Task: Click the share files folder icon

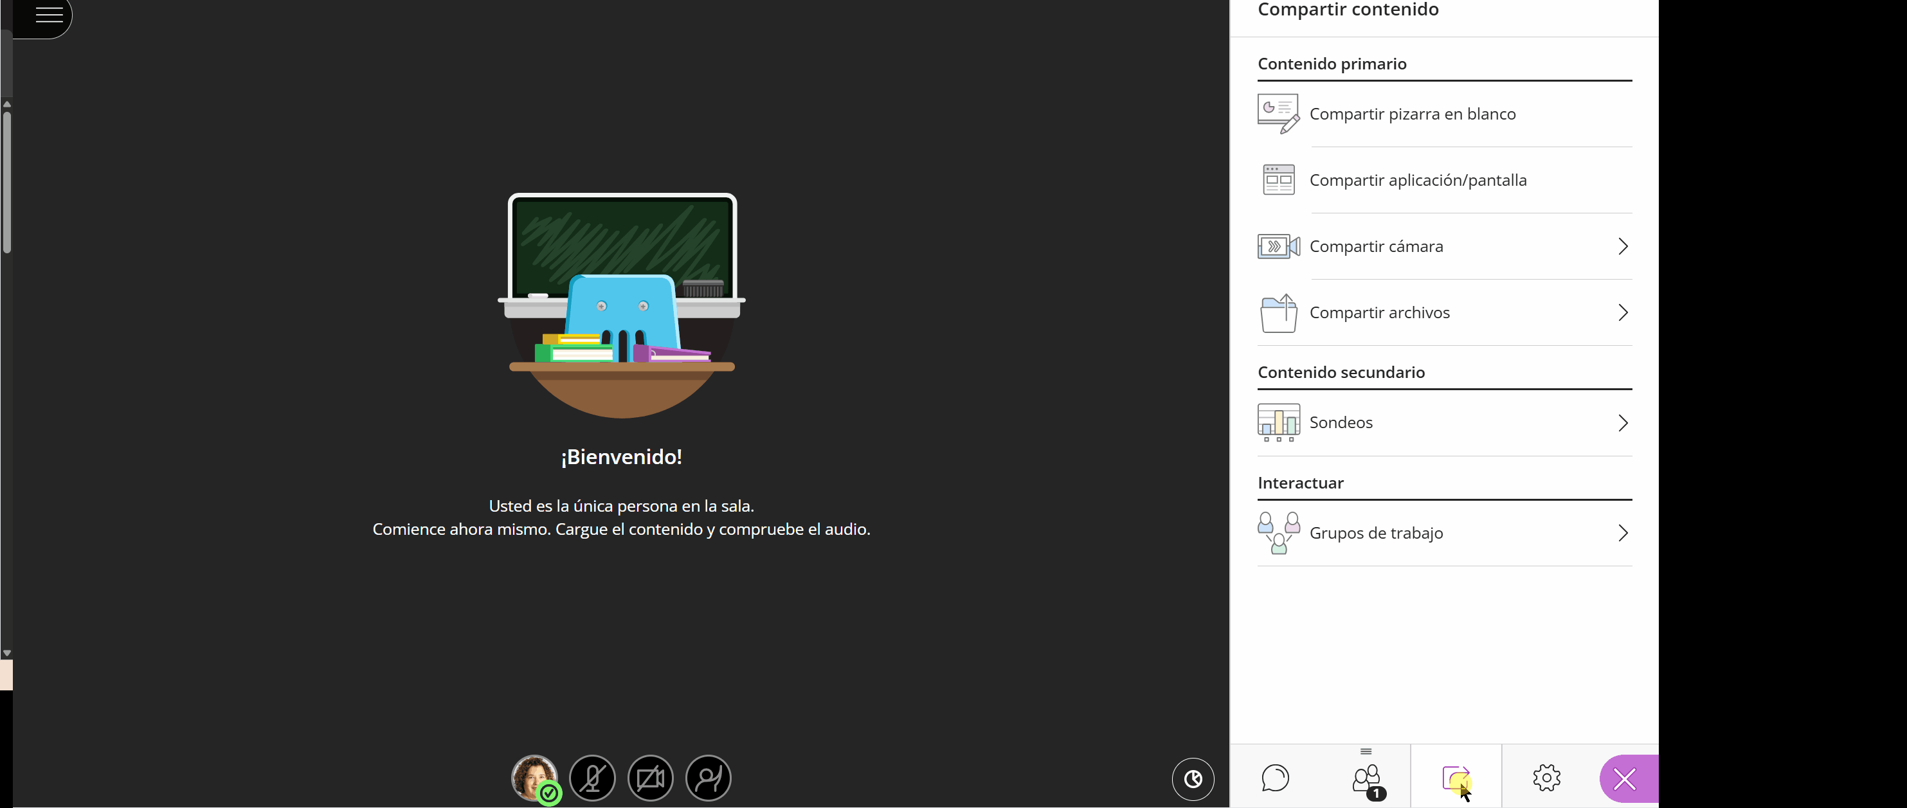Action: [1278, 313]
